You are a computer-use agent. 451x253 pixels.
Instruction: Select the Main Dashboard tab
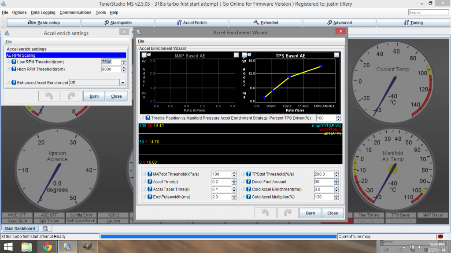pos(19,228)
